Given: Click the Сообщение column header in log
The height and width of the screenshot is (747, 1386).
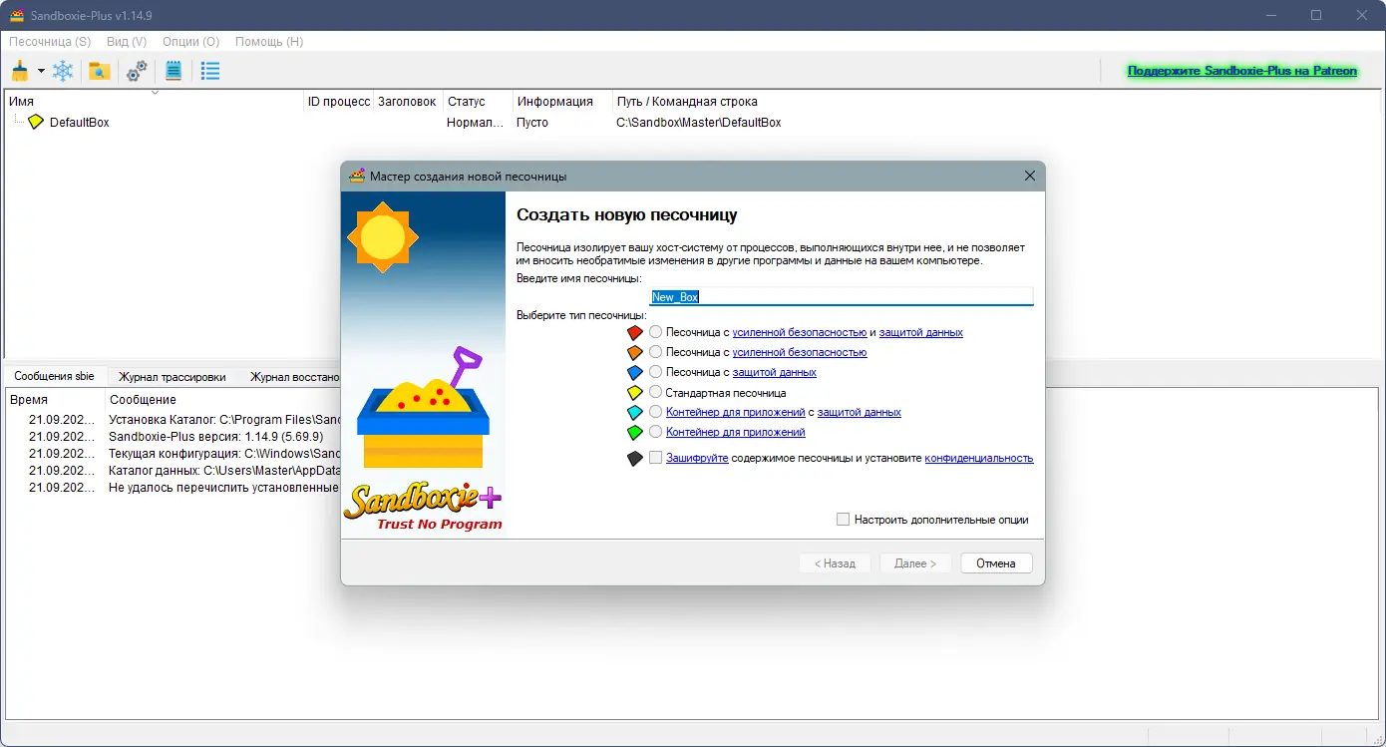Looking at the screenshot, I should [x=143, y=399].
